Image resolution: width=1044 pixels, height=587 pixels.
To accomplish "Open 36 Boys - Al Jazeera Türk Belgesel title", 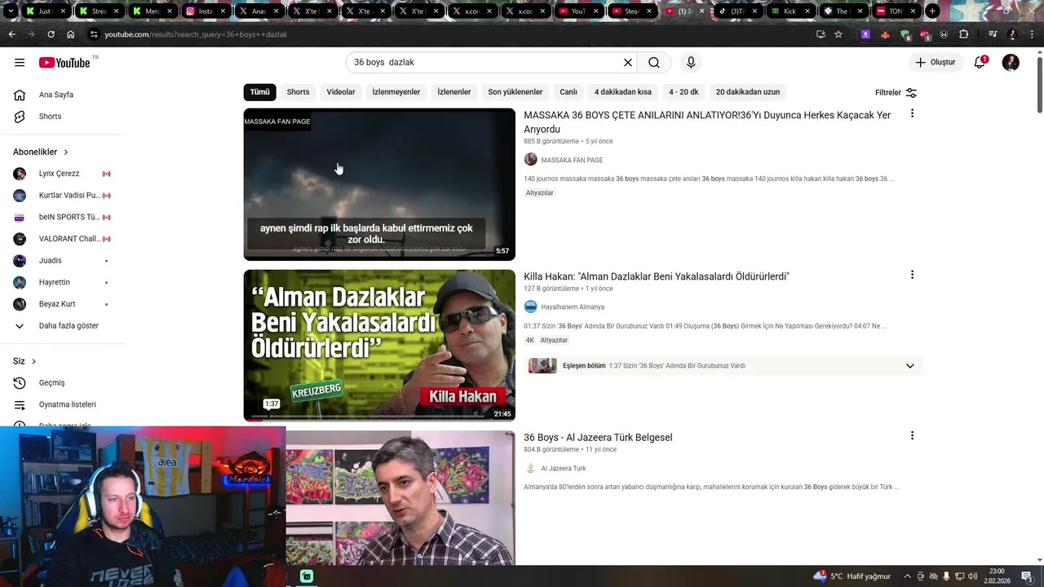I will pyautogui.click(x=598, y=438).
